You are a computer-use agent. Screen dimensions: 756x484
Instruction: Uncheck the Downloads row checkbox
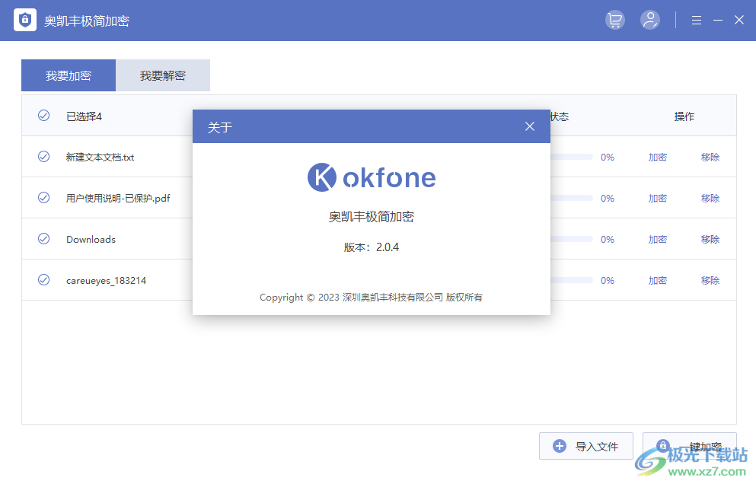44,239
